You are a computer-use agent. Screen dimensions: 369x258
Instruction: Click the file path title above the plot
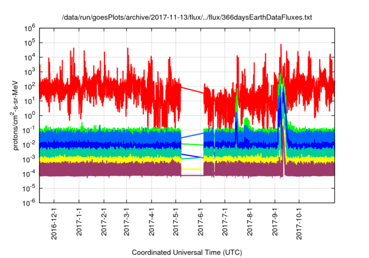(x=187, y=17)
